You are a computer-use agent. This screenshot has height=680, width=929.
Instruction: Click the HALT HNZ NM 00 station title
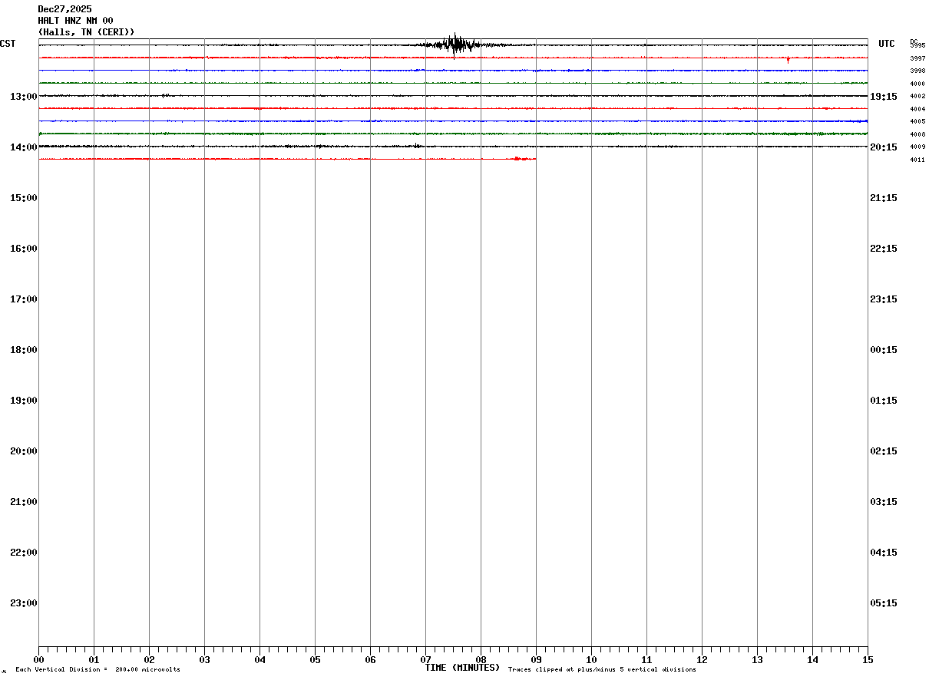(x=75, y=21)
